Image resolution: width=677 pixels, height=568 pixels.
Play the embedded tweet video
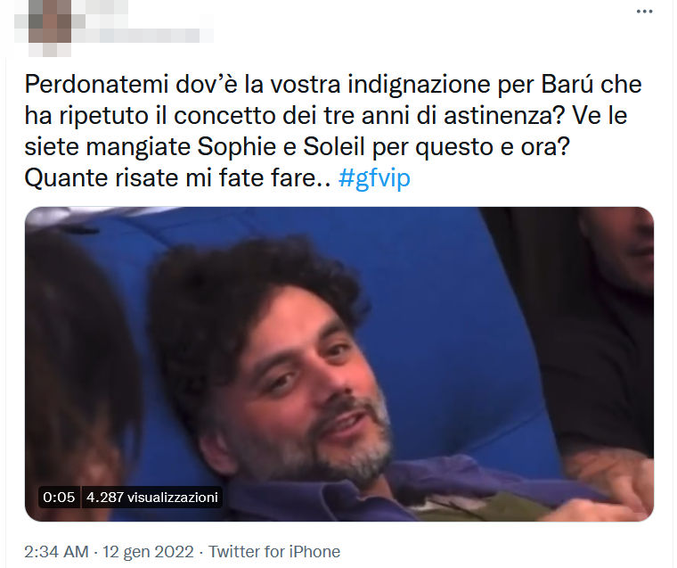click(x=338, y=364)
